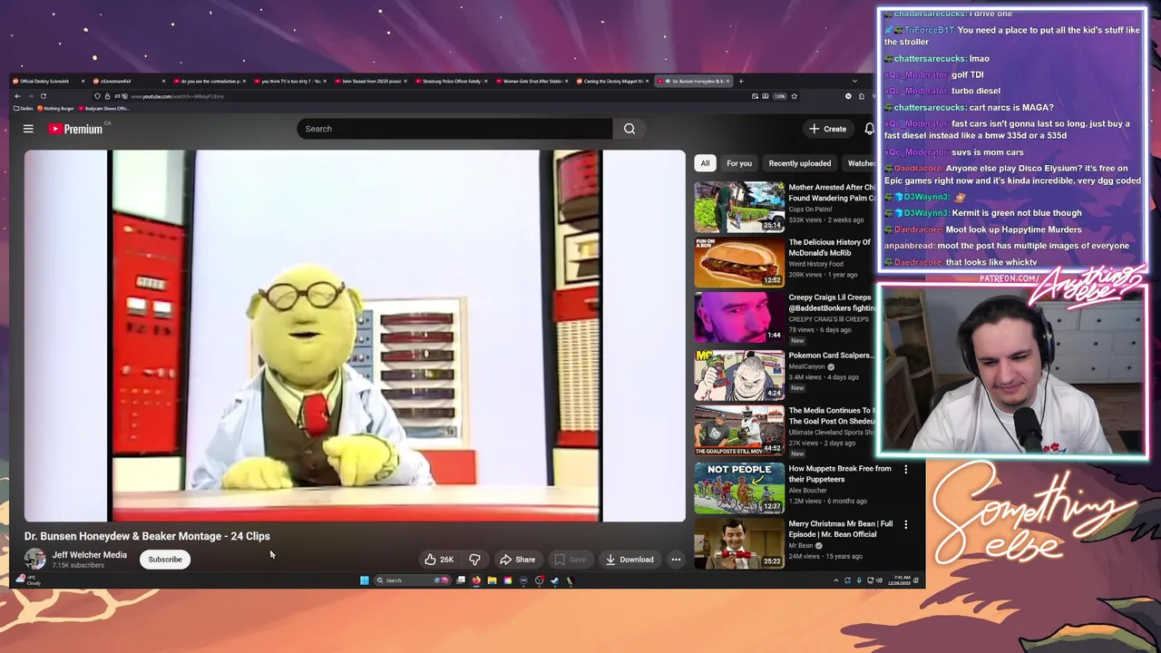1161x653 pixels.
Task: Open the Alex Boucher channel link
Action: coord(807,491)
